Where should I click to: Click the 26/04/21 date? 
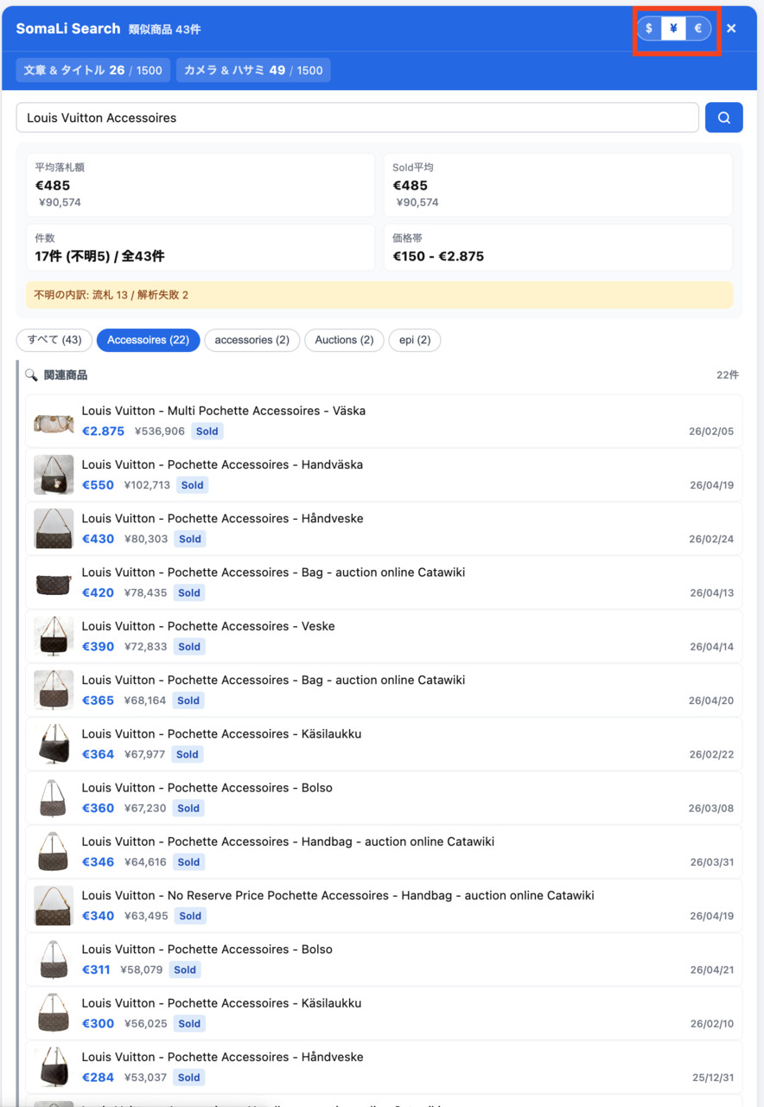tap(711, 970)
